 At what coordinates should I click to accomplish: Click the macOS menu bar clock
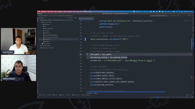[188, 12]
